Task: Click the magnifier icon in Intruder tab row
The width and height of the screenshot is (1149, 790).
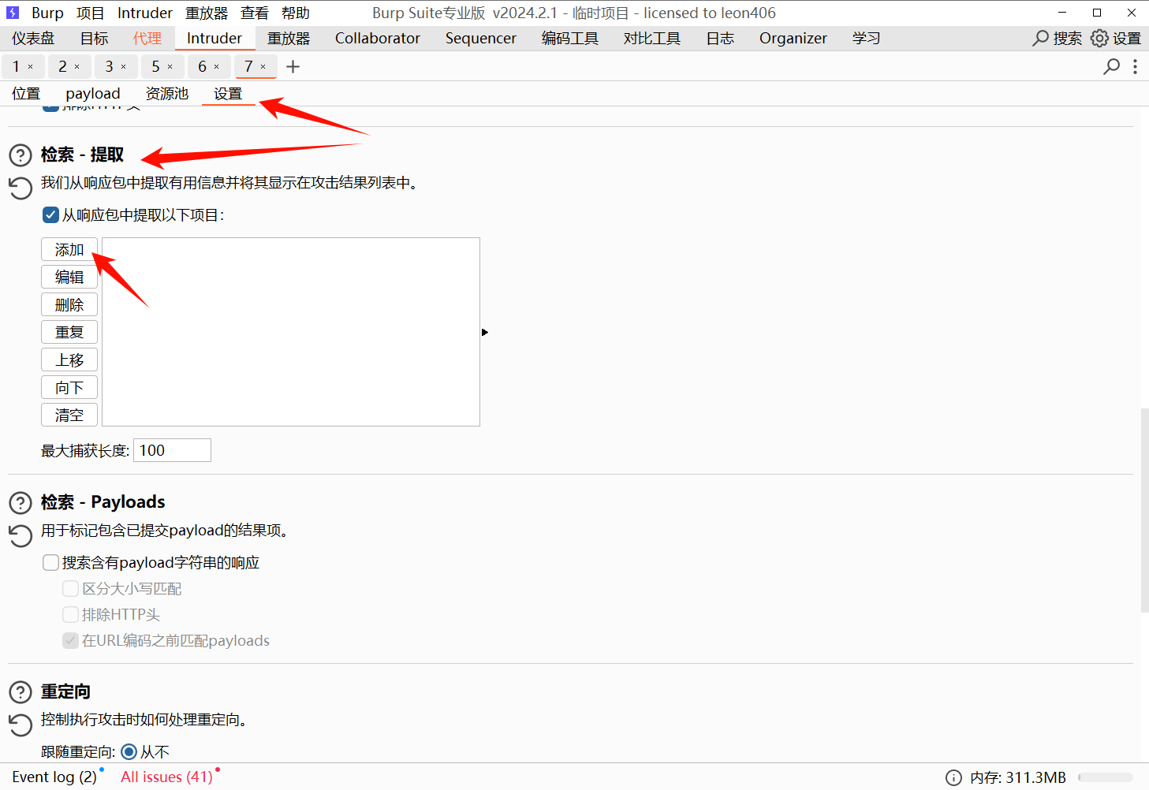Action: [1112, 66]
